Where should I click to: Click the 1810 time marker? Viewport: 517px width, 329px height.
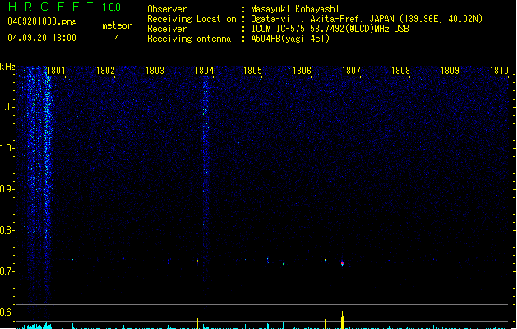499,71
